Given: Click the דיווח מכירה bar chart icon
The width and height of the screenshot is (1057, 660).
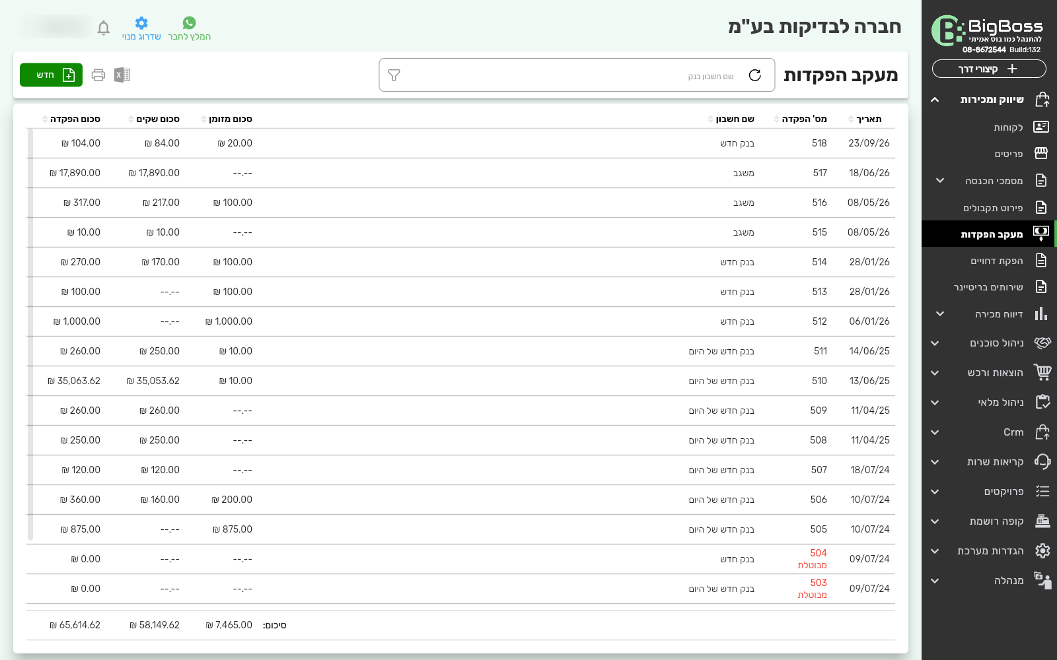Looking at the screenshot, I should (x=1041, y=313).
